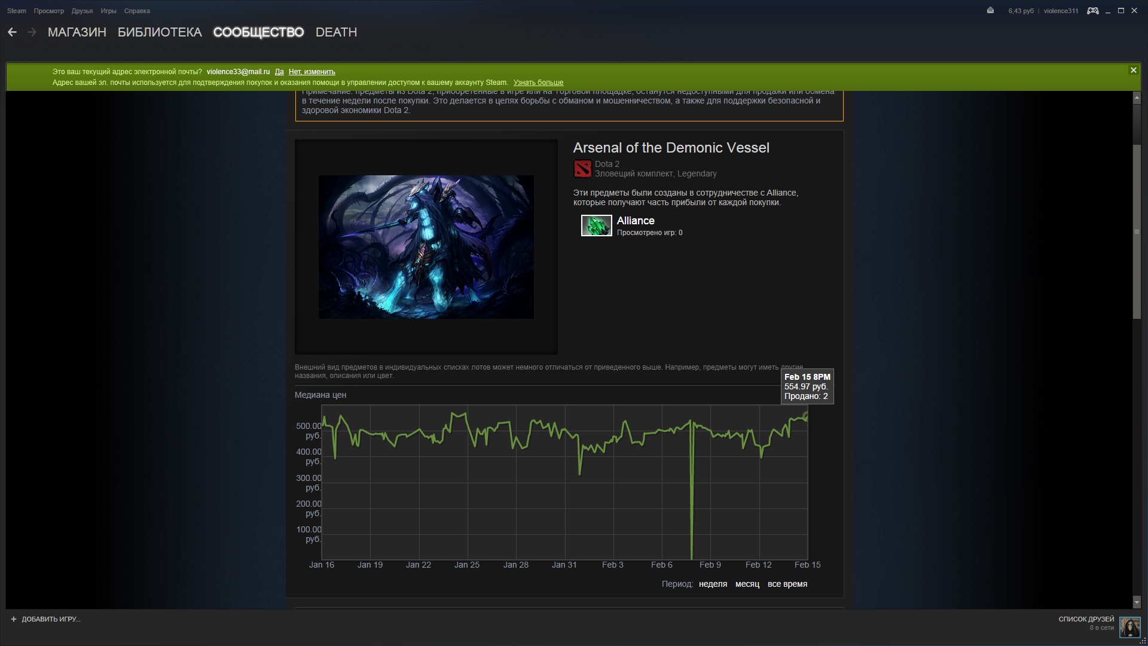
Task: Open the Справка menu
Action: [x=137, y=11]
